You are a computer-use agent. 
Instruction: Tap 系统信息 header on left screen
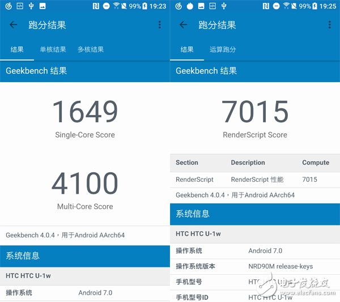[85, 256]
